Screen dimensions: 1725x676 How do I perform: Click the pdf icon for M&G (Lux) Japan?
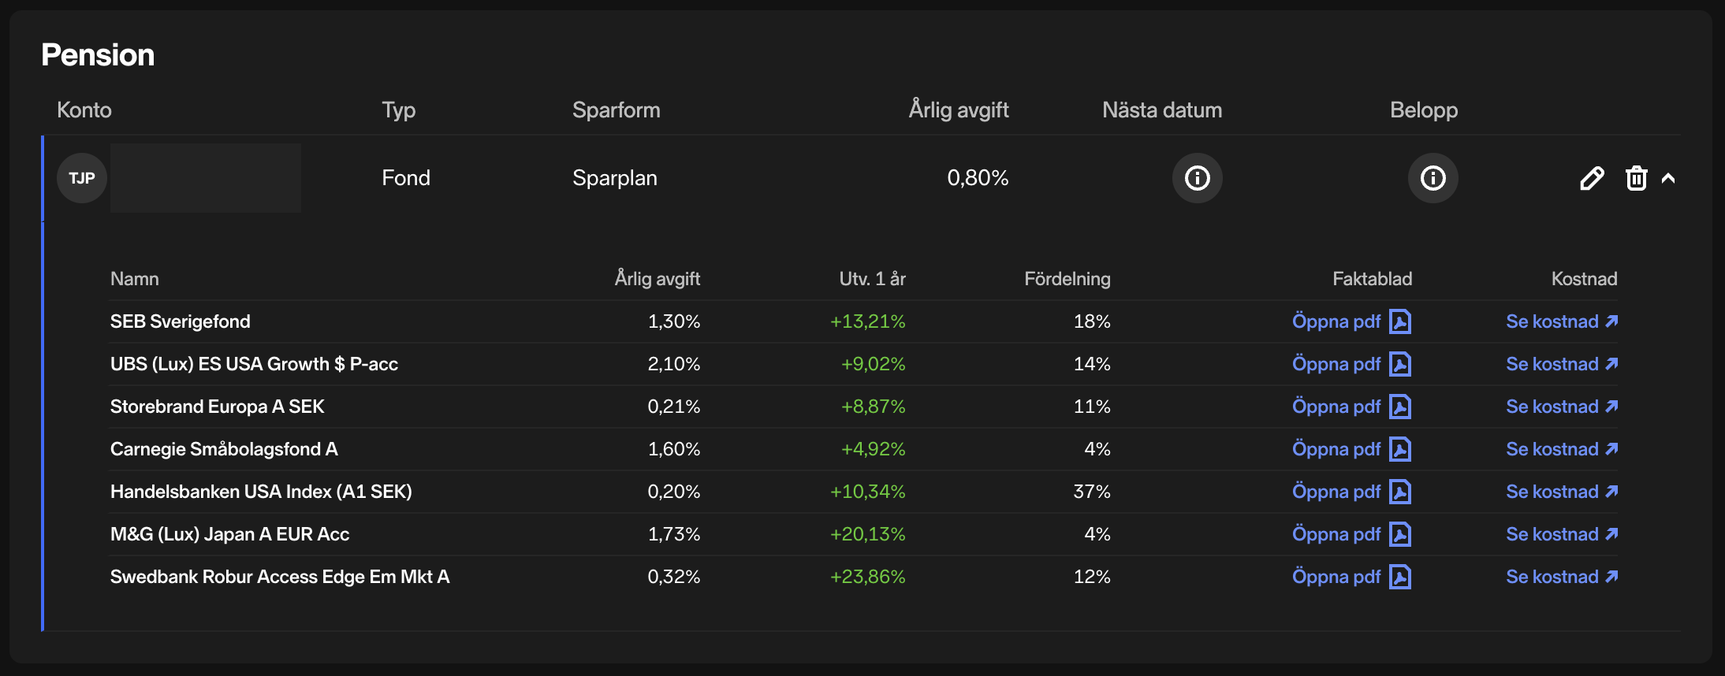click(1400, 534)
